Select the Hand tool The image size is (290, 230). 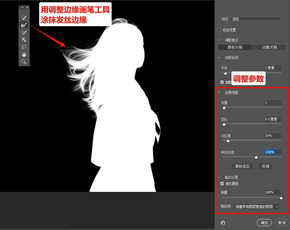point(24,54)
